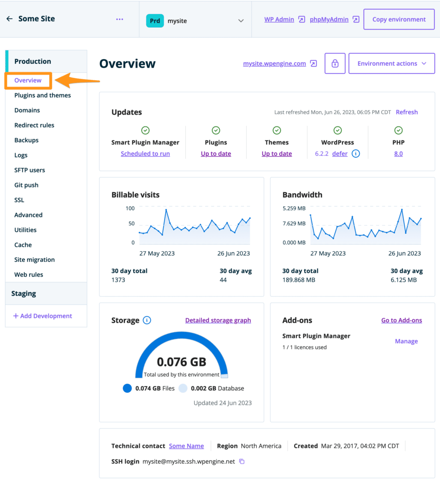Screen dimensions: 440x481
Task: Click the Copy environment button
Action: [399, 20]
